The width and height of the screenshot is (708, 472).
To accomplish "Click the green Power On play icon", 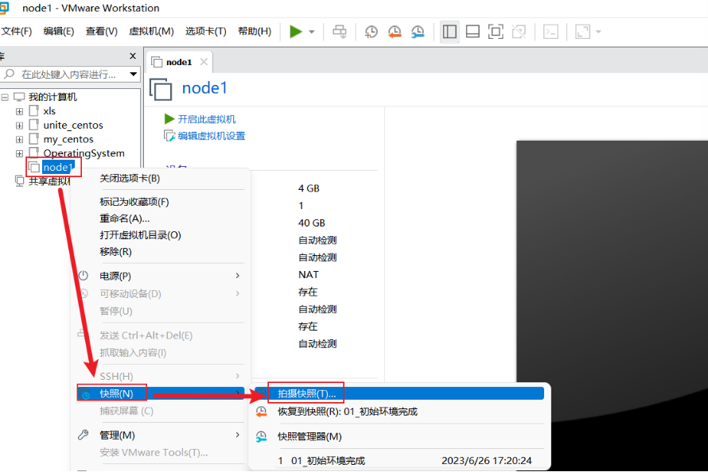I will click(x=296, y=32).
